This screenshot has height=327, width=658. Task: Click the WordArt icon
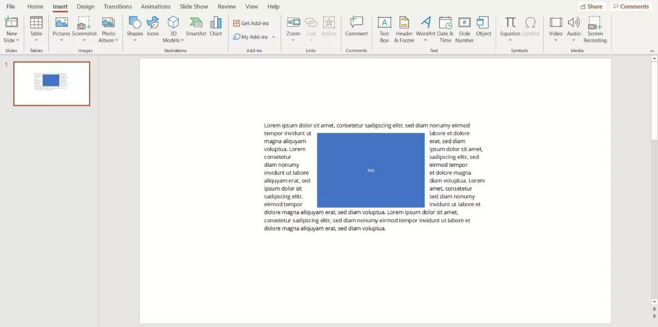click(x=426, y=23)
